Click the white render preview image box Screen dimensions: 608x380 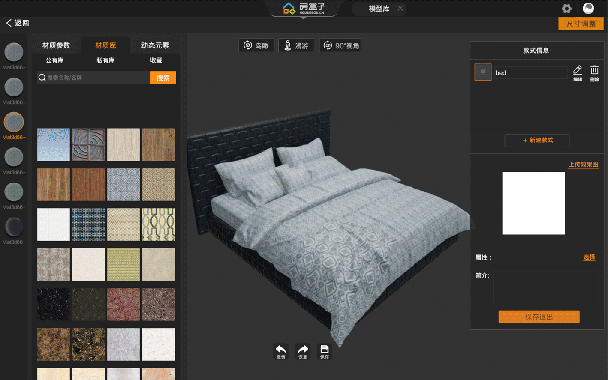point(533,203)
